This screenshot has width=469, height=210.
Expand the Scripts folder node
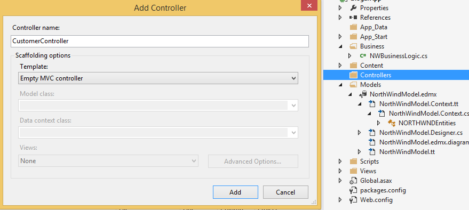[x=340, y=161]
